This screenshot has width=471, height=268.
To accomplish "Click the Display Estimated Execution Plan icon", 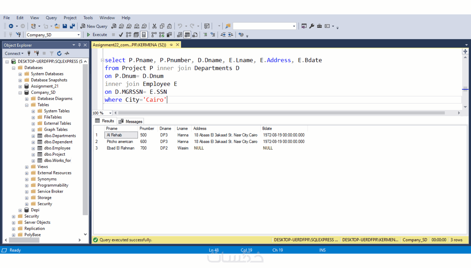I will coord(129,35).
